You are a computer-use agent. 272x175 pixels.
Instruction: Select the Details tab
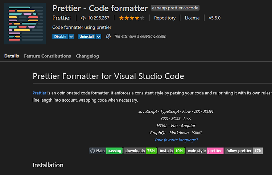(12, 56)
